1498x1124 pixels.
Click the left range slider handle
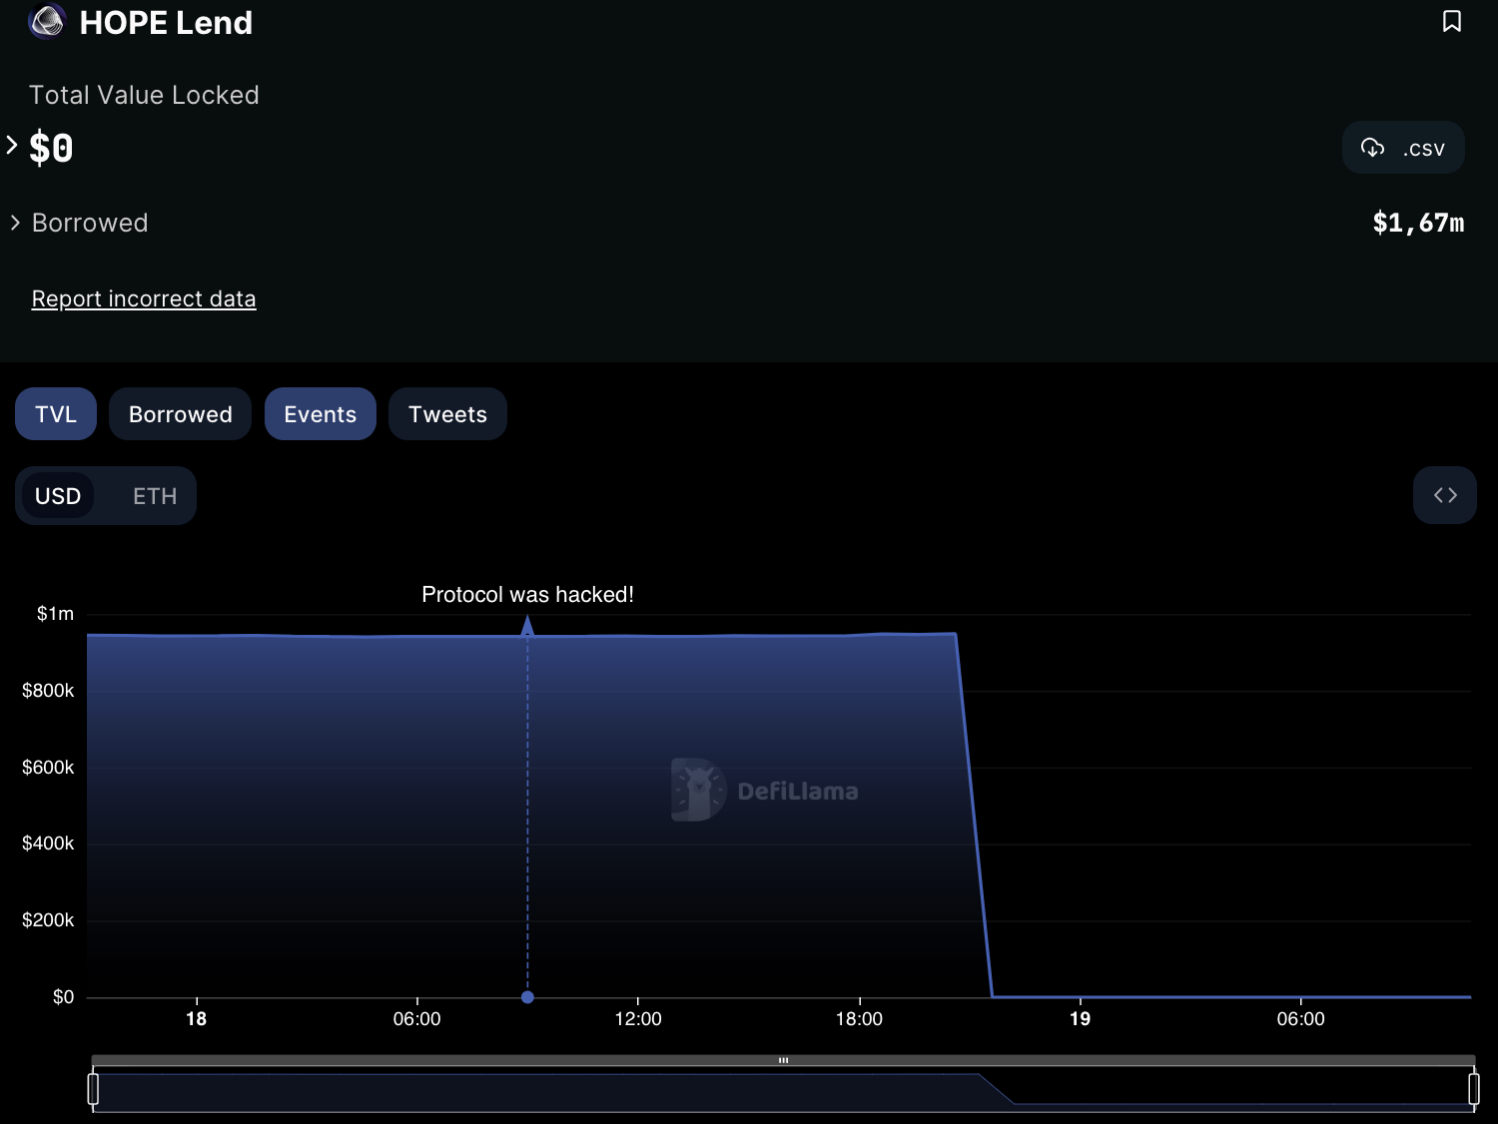pos(93,1088)
